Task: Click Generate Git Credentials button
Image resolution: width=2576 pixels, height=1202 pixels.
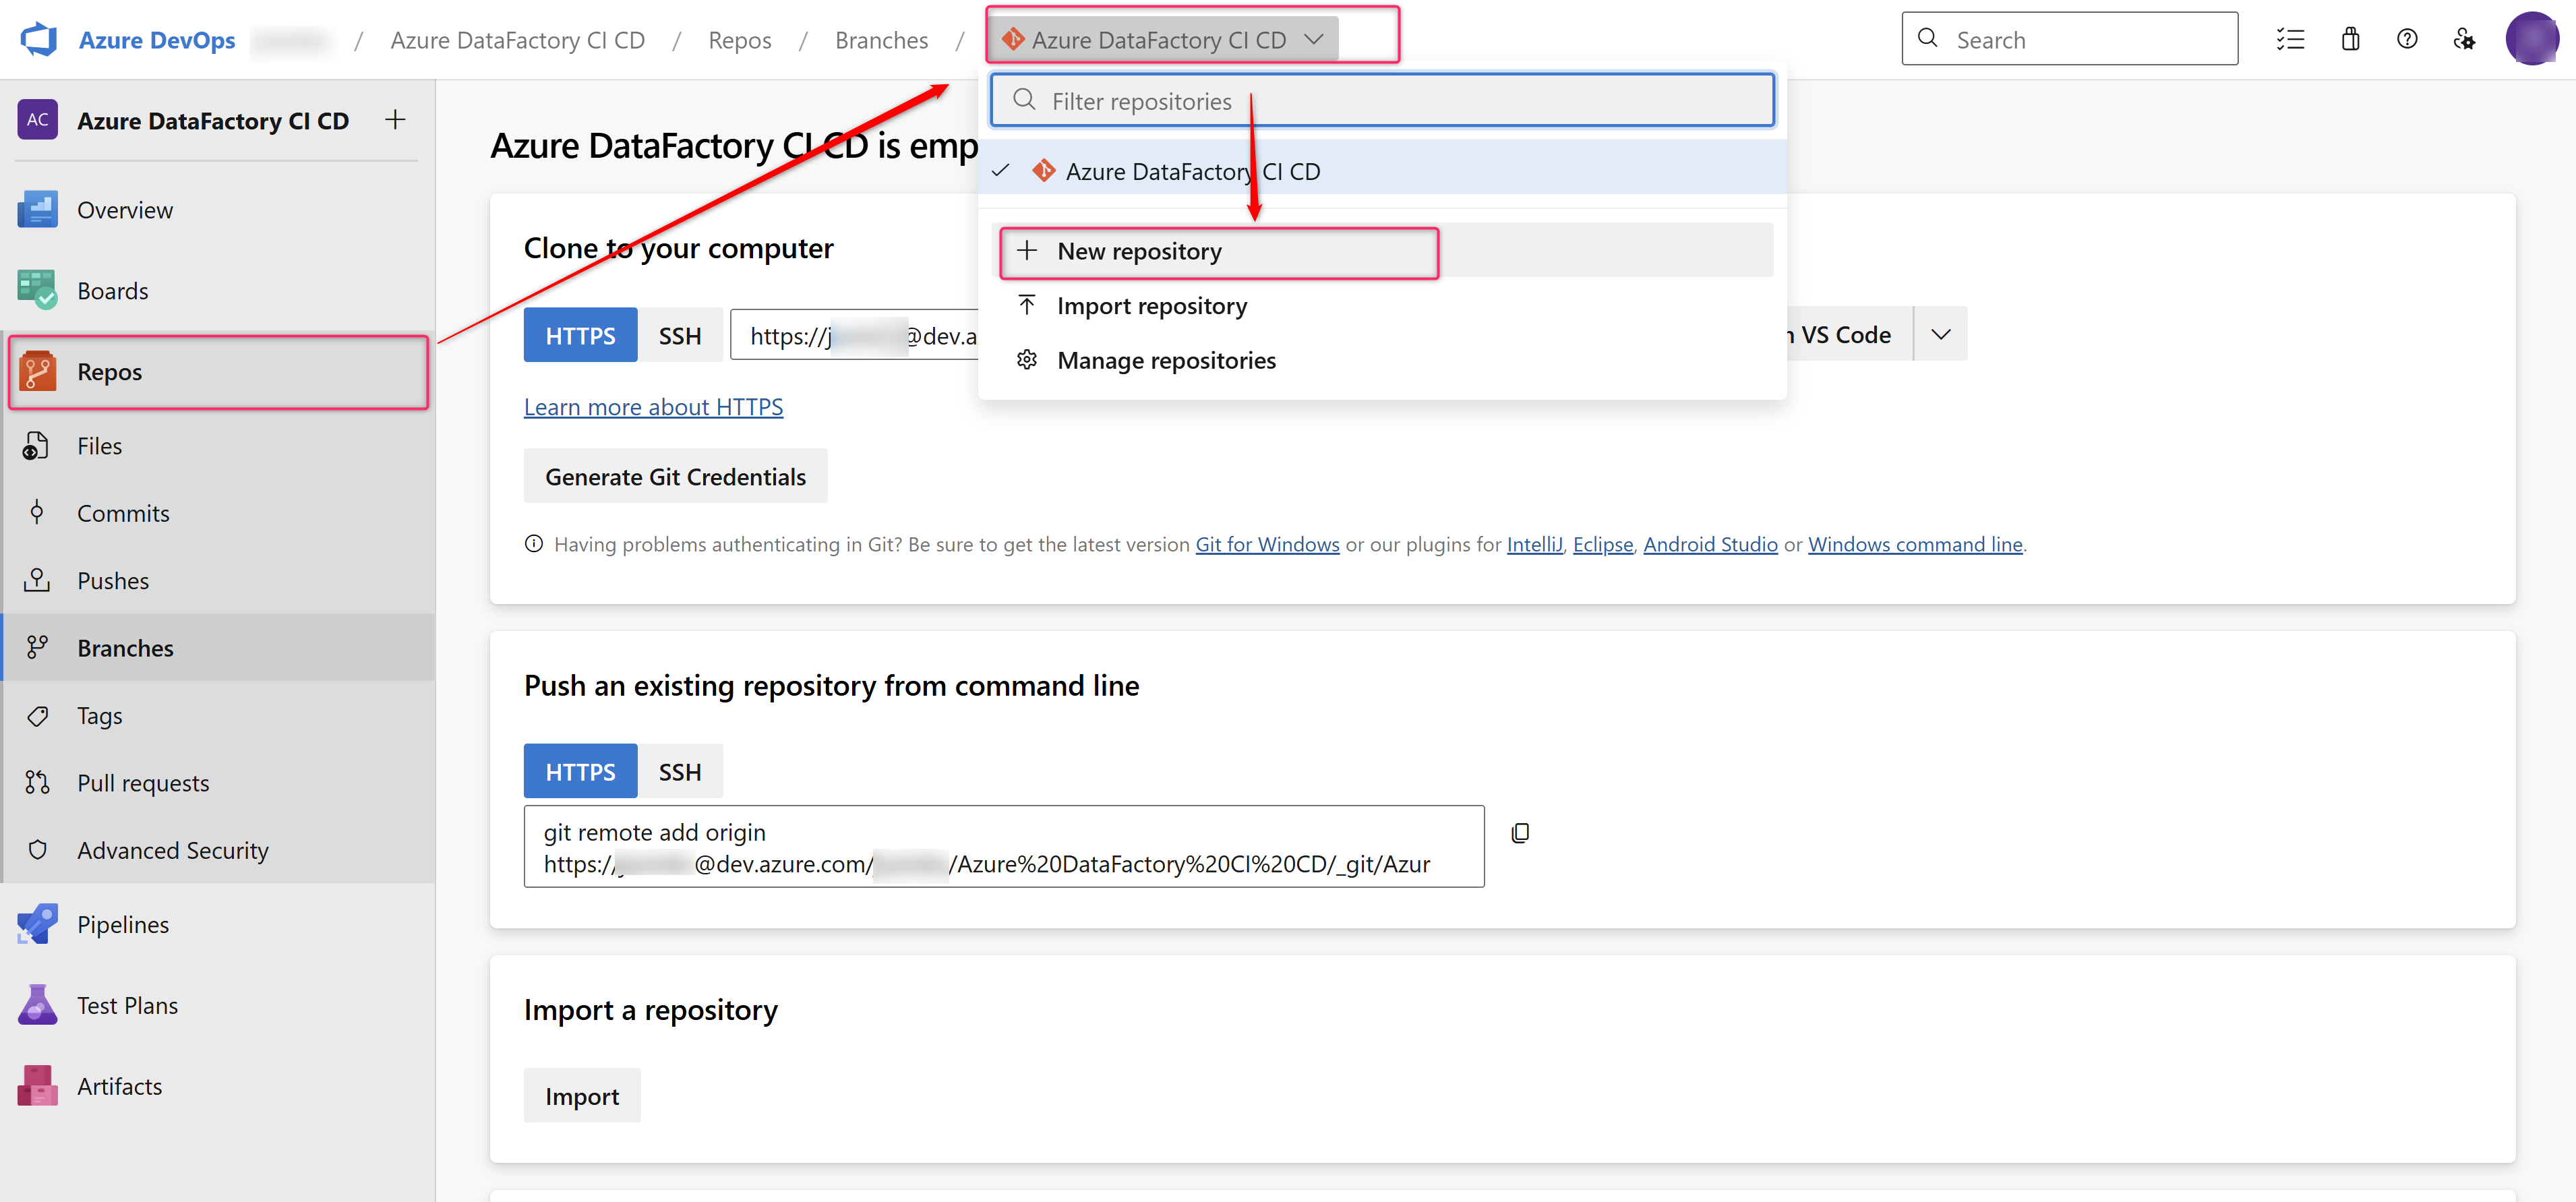Action: tap(675, 477)
